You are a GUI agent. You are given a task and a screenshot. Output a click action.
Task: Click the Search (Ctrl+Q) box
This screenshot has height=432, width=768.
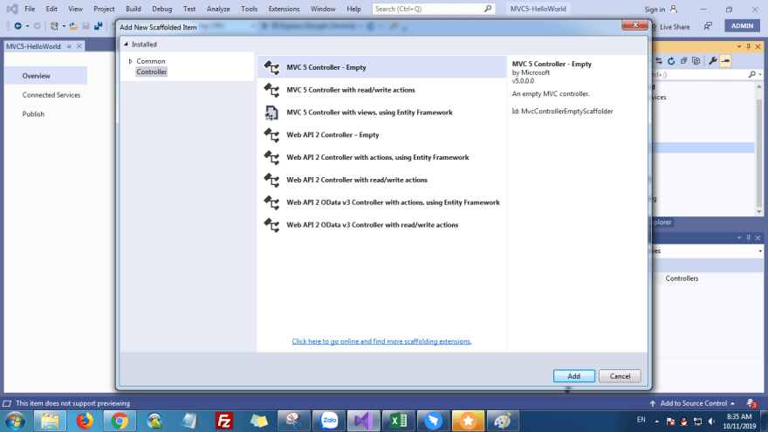[434, 9]
